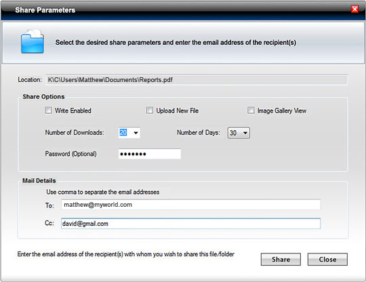Tick the Upload New File checkbox

(x=150, y=110)
